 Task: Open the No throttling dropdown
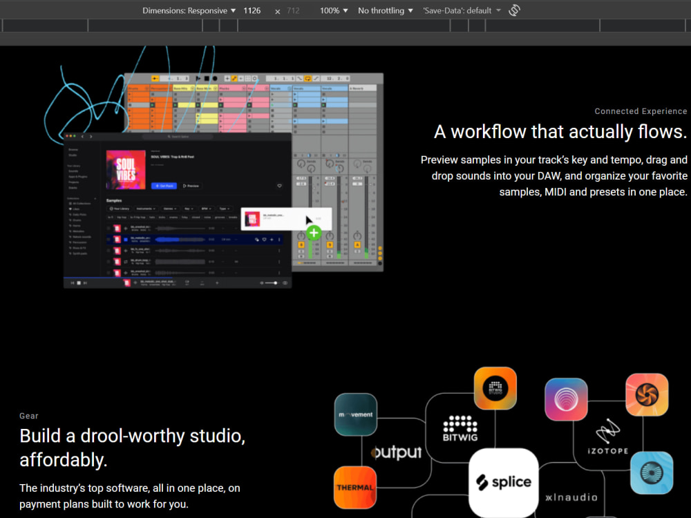(385, 10)
